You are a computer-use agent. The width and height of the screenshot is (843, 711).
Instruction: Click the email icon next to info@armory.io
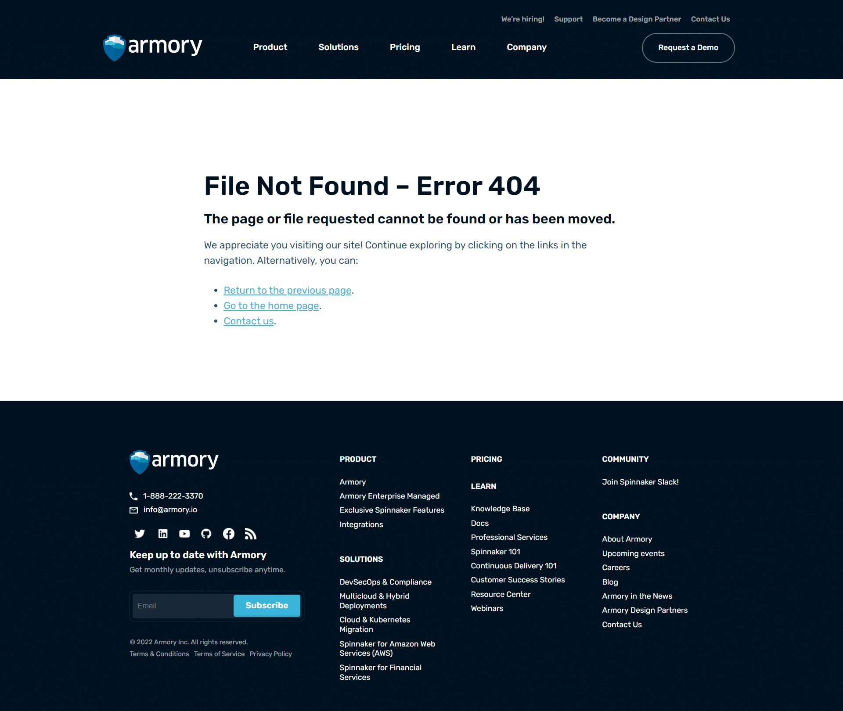(x=133, y=511)
